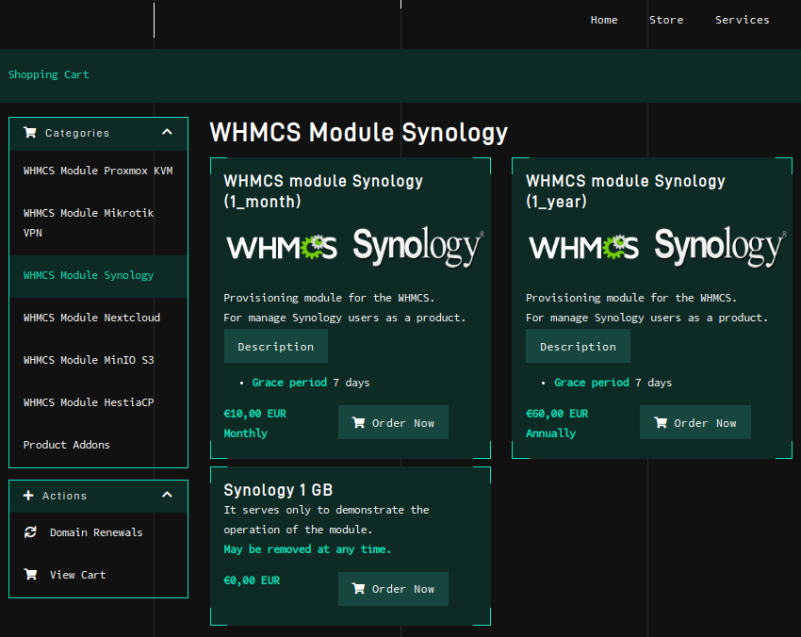The height and width of the screenshot is (637, 801).
Task: Click the WHMCS module Synology (1_month) title
Action: coord(323,191)
